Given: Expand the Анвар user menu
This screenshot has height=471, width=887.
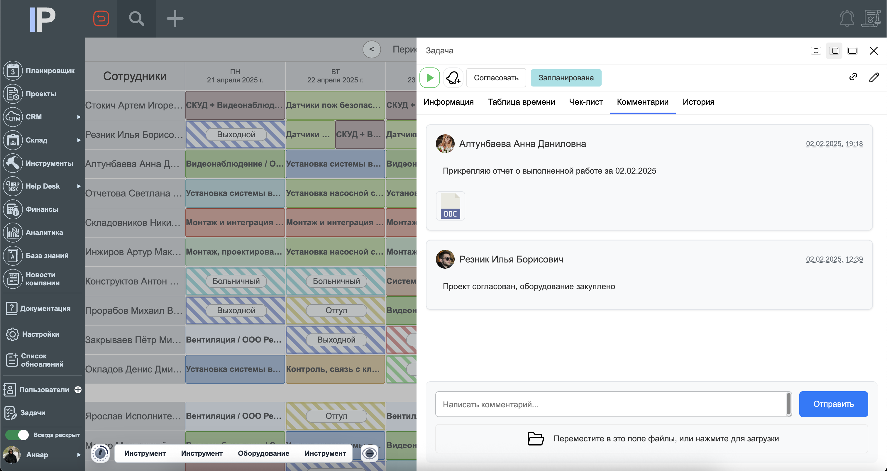Looking at the screenshot, I should point(79,455).
